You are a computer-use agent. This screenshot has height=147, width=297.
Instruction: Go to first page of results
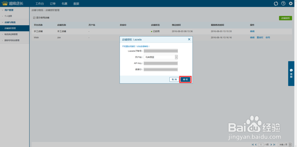(x=253, y=145)
